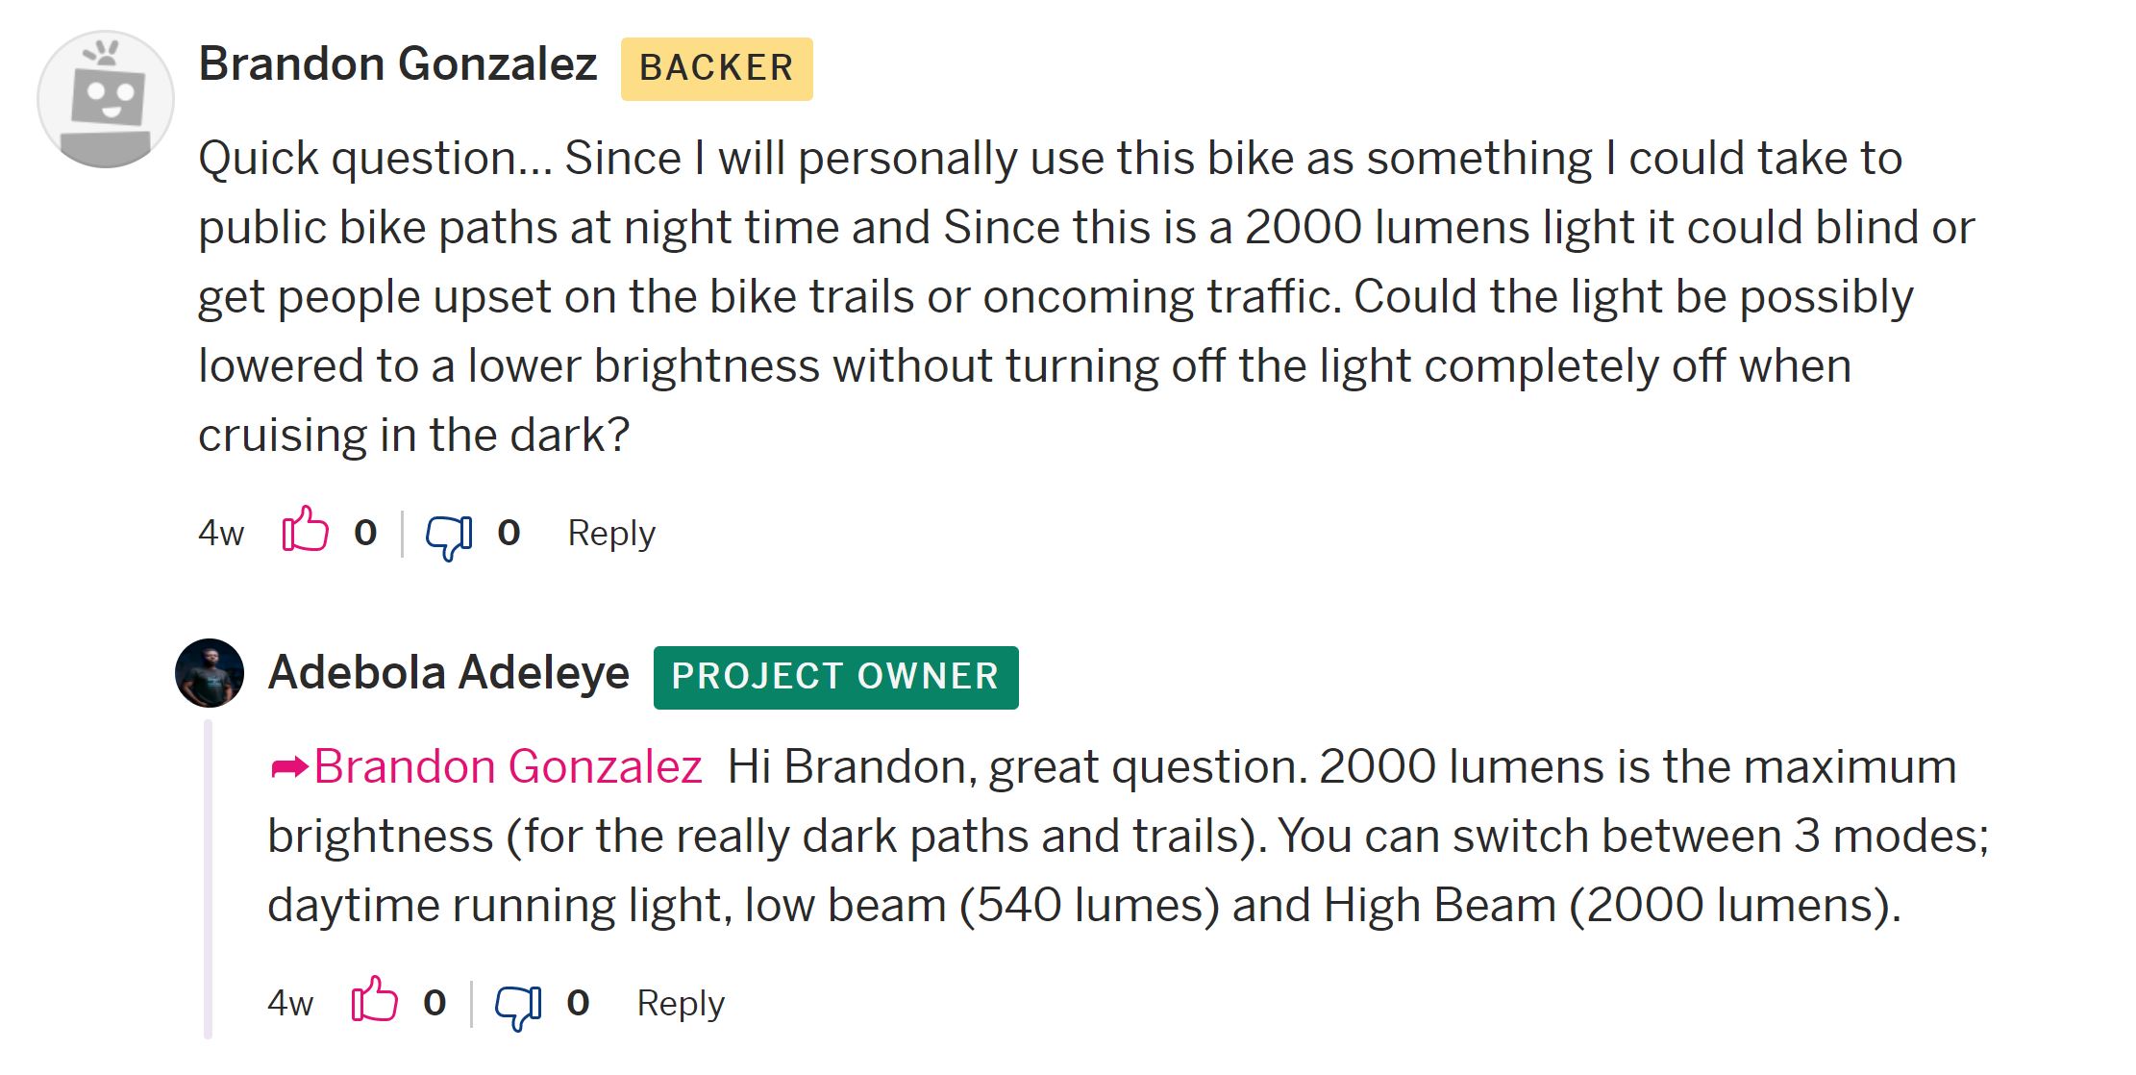Click thumbs up on Adebola Adeleye's reply
Viewport: 2136px width, 1075px height.
pos(374,999)
